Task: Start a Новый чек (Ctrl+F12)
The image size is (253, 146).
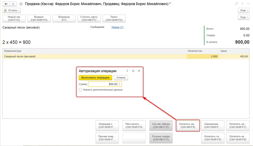Action: click(14, 18)
